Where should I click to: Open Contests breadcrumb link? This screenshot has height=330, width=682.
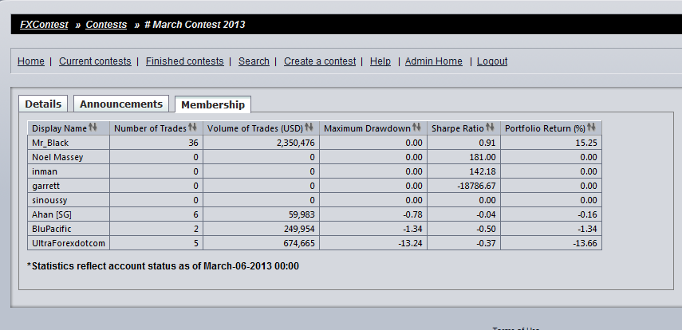(x=106, y=25)
